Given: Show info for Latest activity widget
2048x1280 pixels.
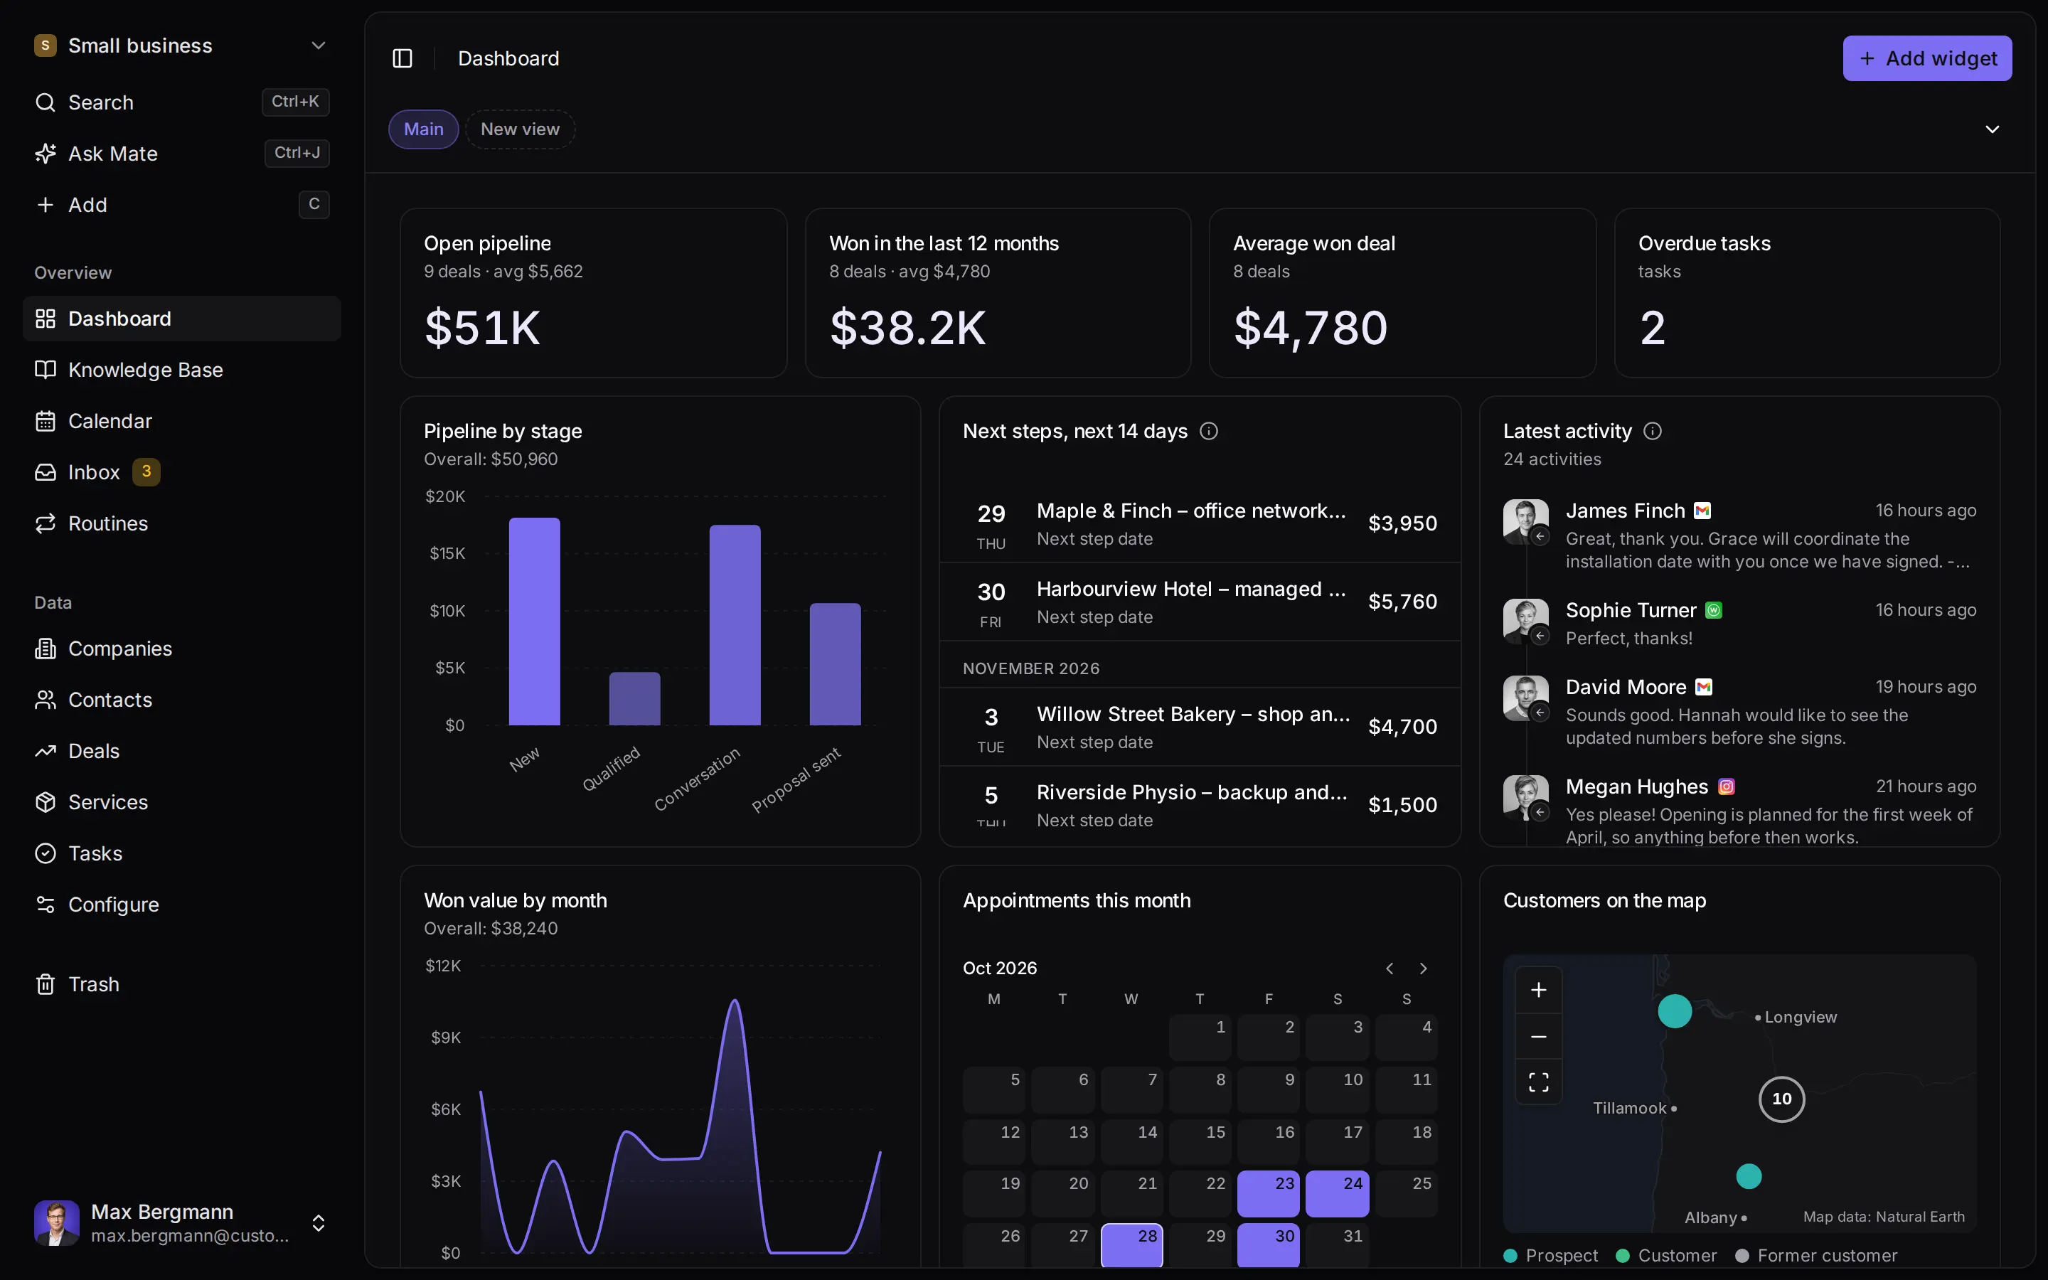Looking at the screenshot, I should pos(1652,431).
